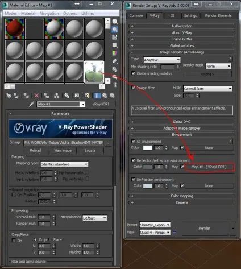Click the GI environment color swatch

(147, 148)
